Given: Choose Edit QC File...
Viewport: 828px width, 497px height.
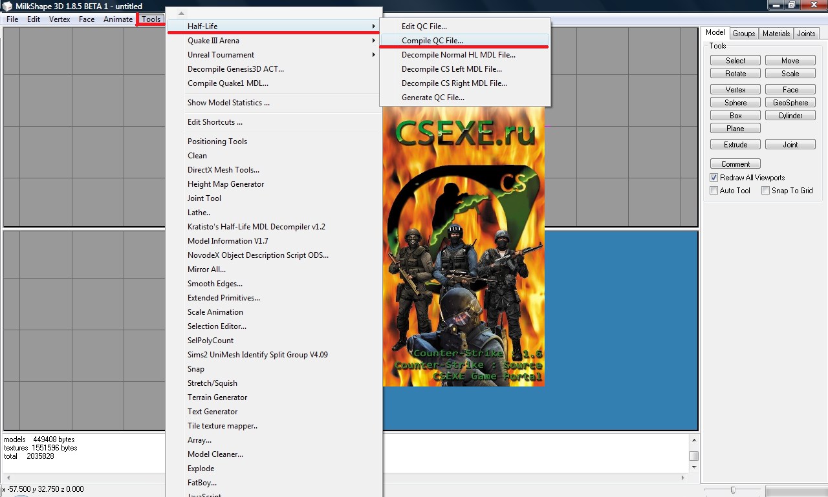Looking at the screenshot, I should click(465, 26).
